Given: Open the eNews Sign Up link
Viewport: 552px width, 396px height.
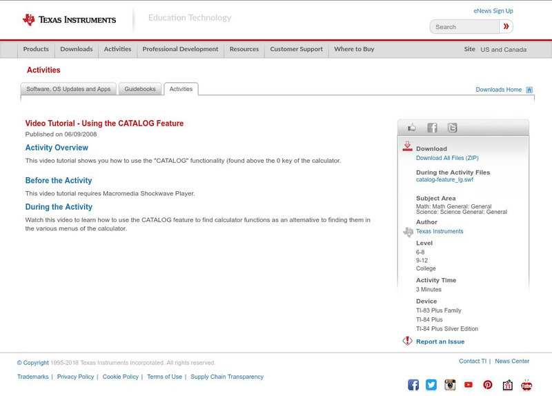Looking at the screenshot, I should 493,11.
